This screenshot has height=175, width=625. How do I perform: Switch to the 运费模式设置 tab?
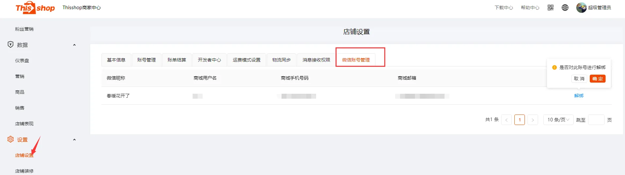coord(247,60)
